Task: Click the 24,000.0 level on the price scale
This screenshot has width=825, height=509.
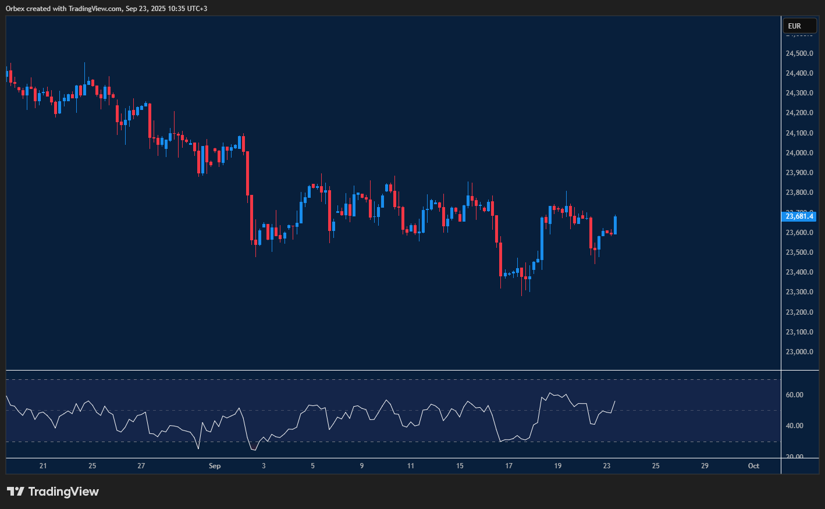Action: point(799,153)
